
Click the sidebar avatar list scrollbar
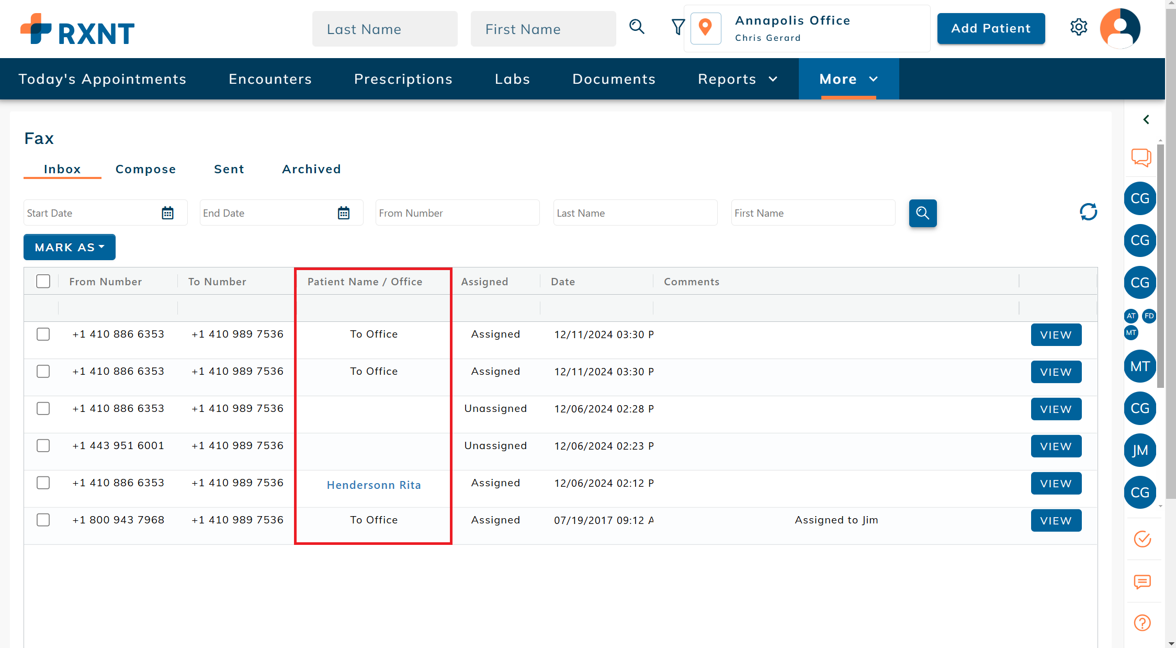(1160, 266)
